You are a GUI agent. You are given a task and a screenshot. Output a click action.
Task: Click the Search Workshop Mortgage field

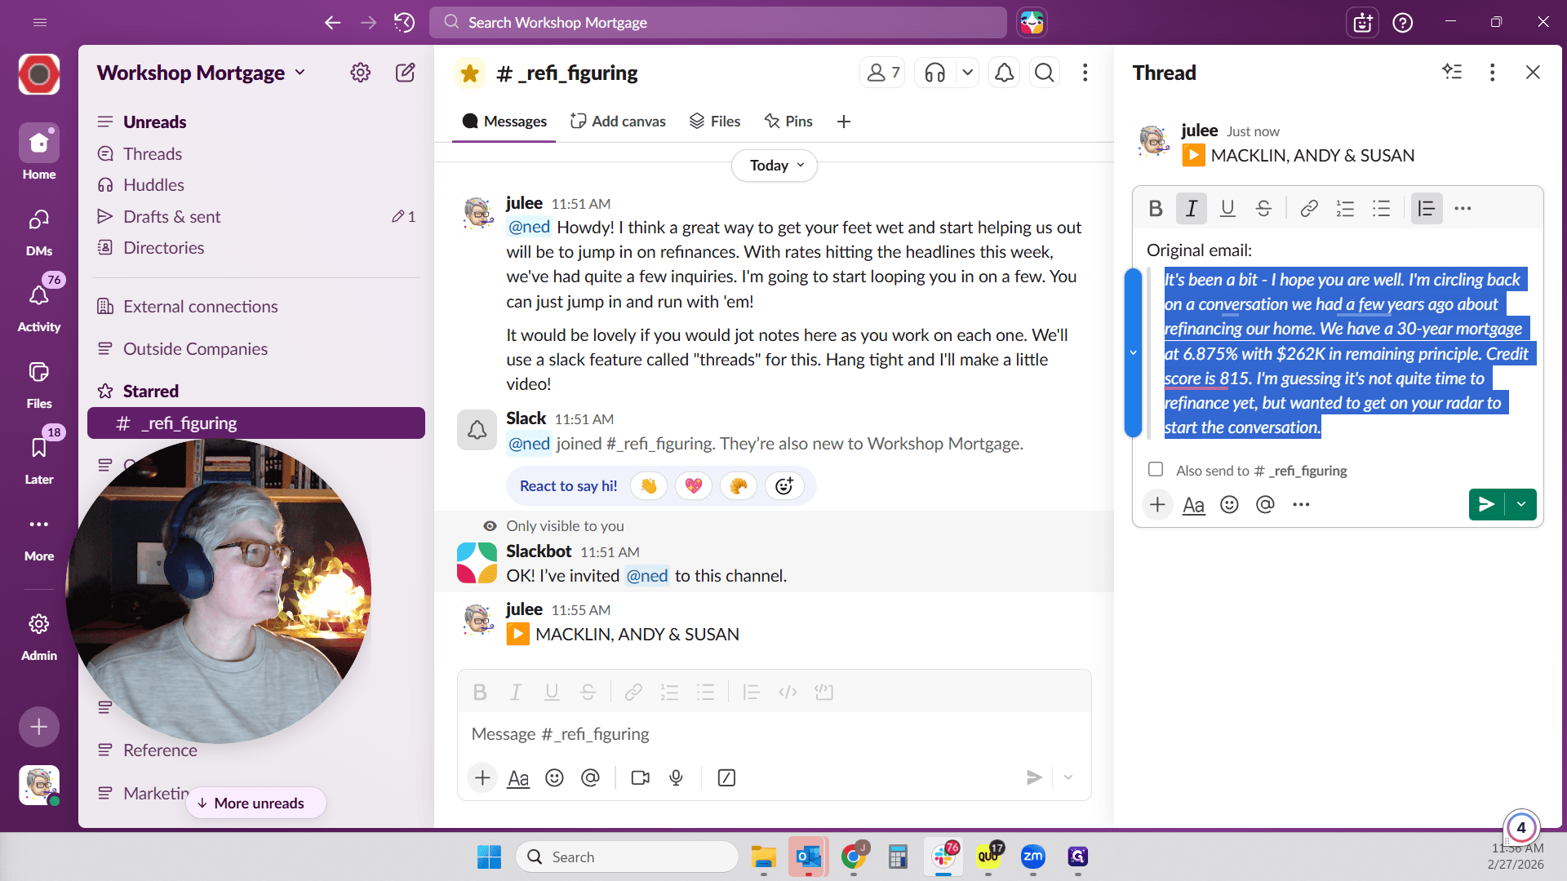point(718,22)
